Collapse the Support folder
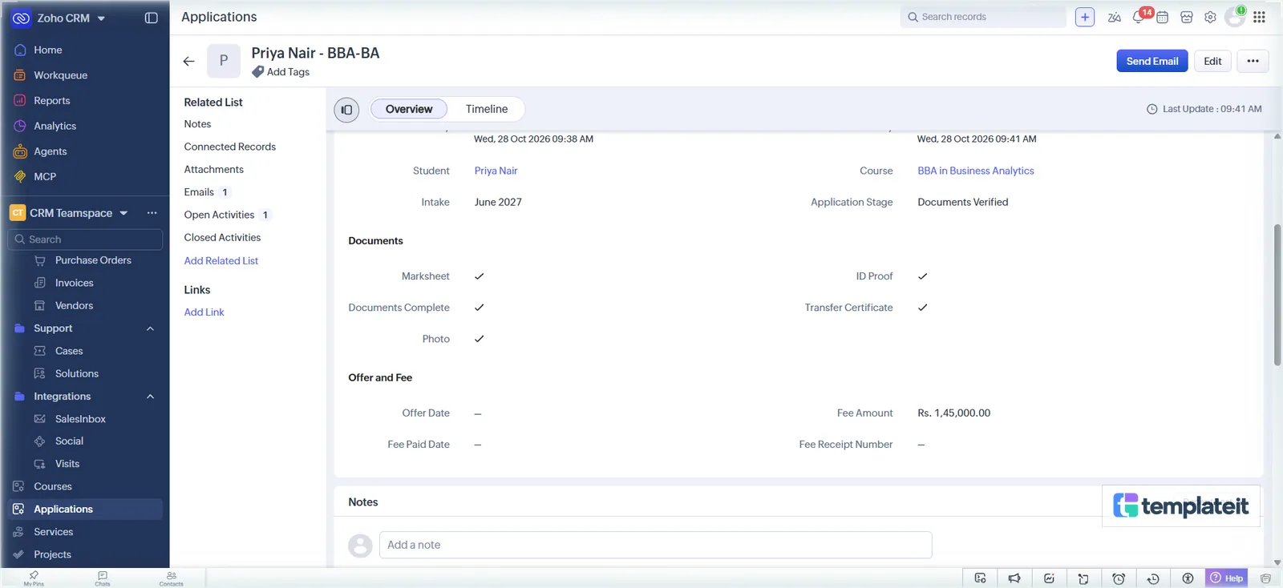 tap(150, 328)
